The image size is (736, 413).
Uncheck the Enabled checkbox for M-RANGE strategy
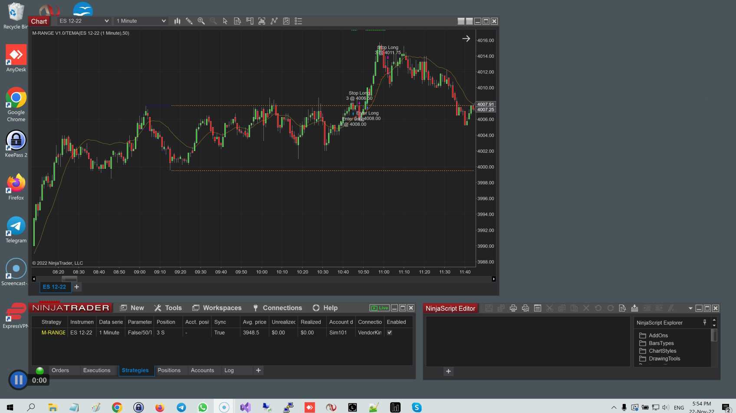pos(389,333)
